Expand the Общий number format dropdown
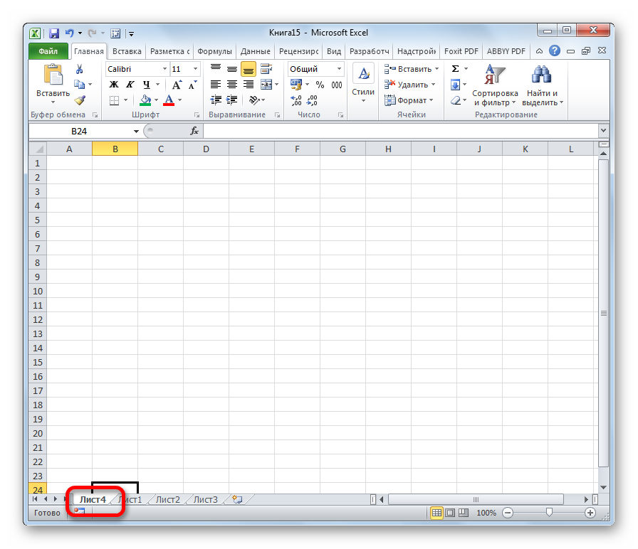The image size is (638, 549). (339, 69)
